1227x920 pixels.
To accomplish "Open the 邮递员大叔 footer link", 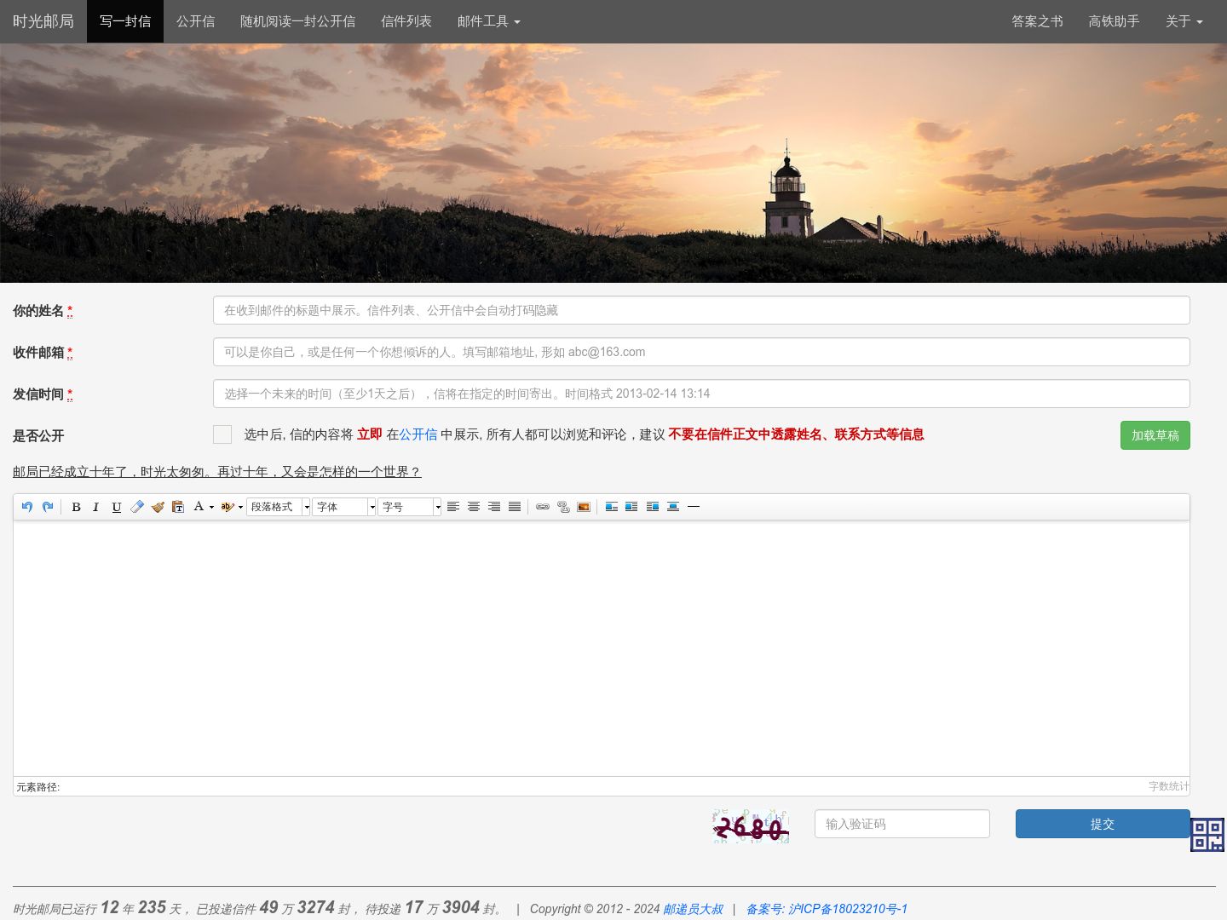I will tap(693, 909).
